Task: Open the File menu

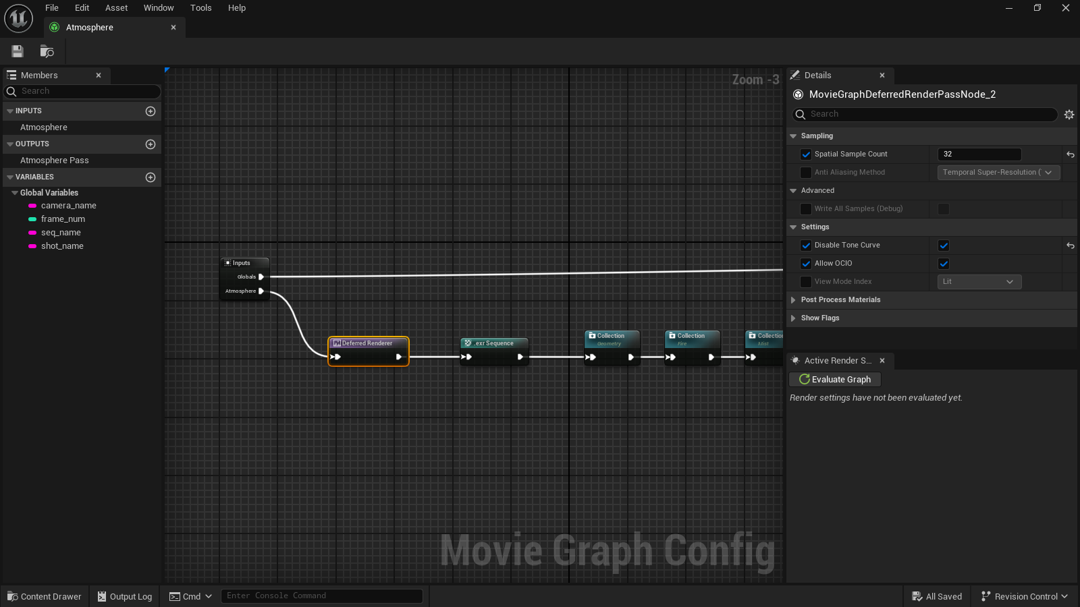Action: (52, 8)
